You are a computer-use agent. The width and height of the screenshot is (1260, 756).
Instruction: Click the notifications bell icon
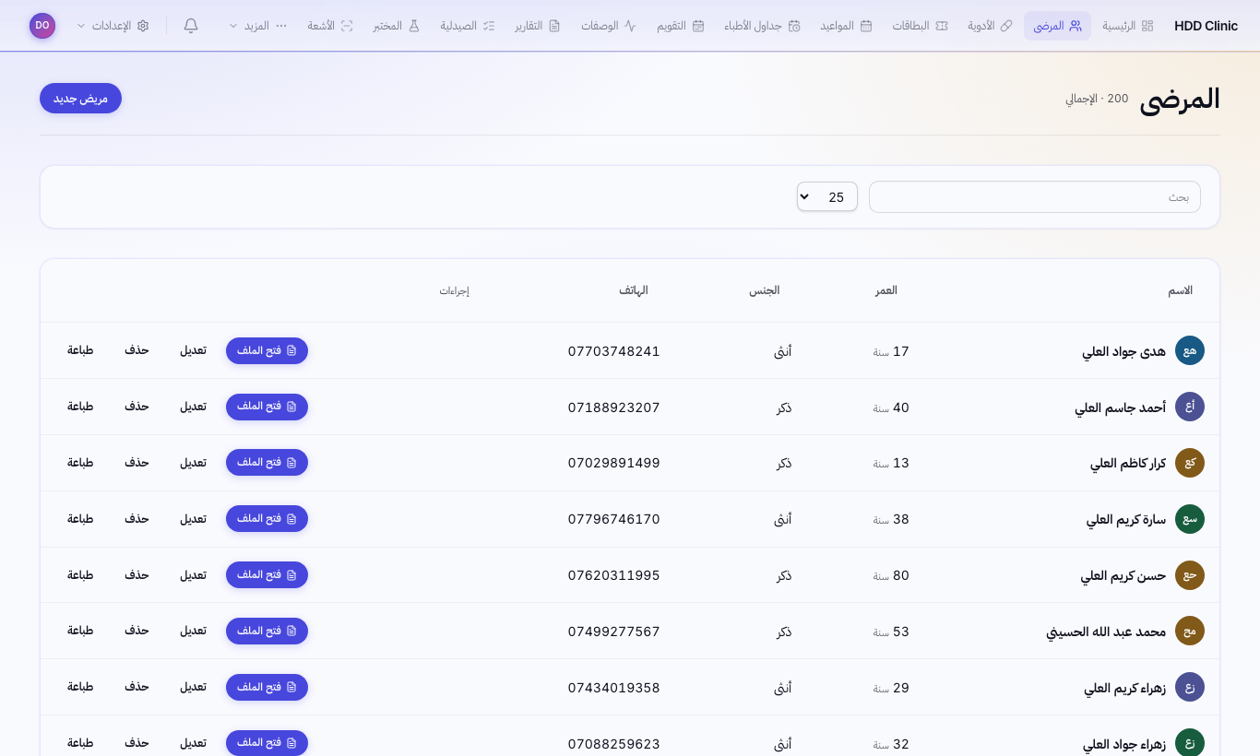(191, 26)
